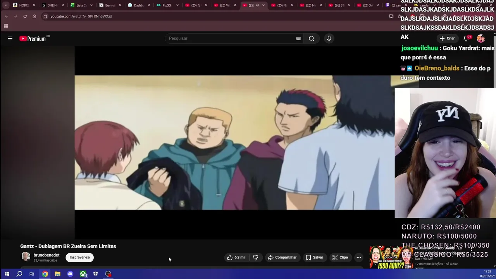This screenshot has height=279, width=496.
Task: Open Discord from the taskbar
Action: pos(70,274)
